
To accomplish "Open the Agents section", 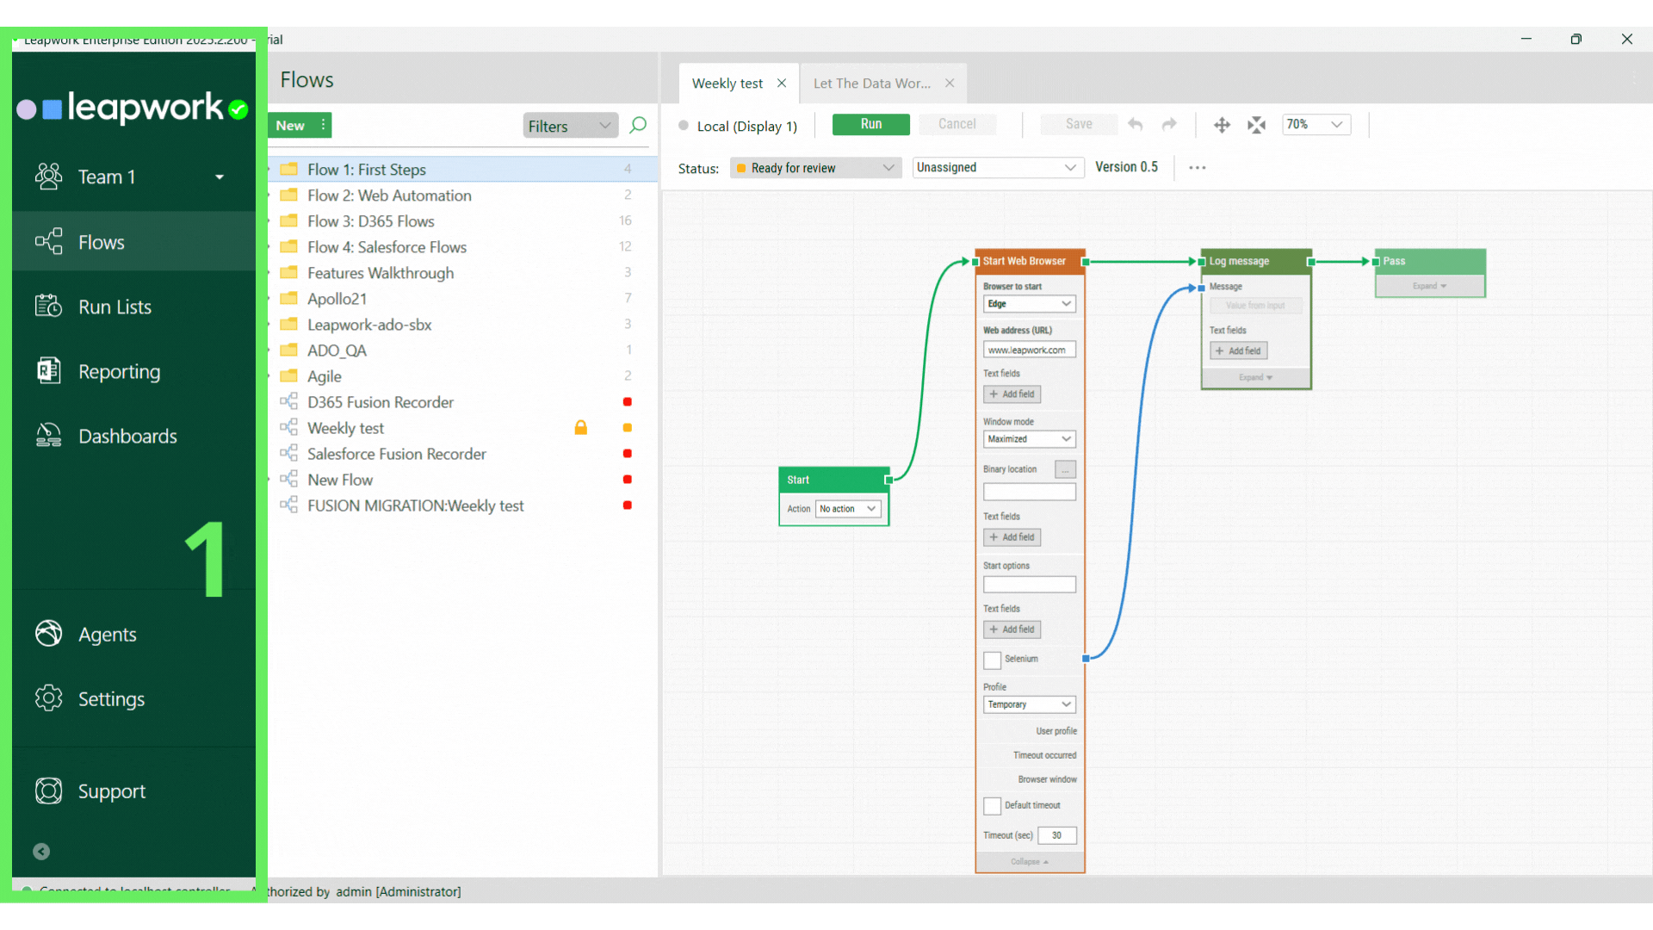I will click(107, 635).
